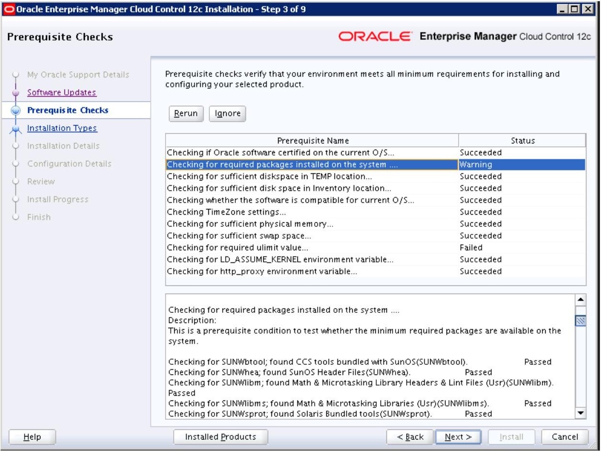Open Installed Products

point(220,437)
